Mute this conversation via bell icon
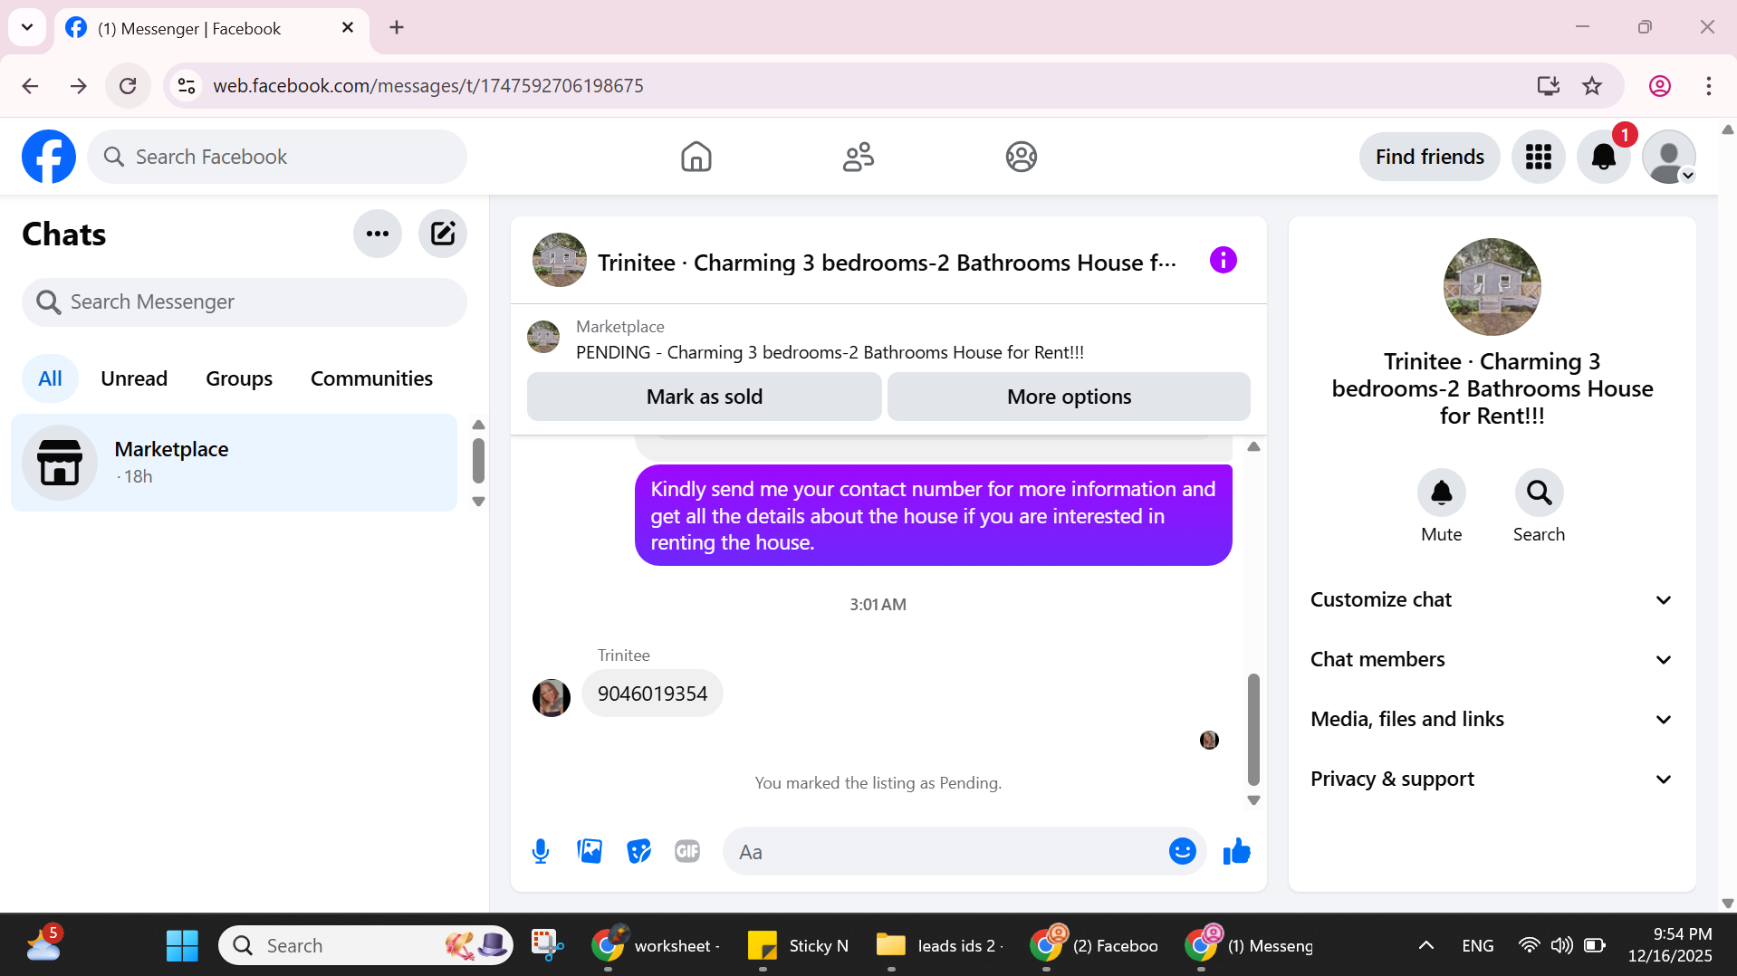 1441,493
